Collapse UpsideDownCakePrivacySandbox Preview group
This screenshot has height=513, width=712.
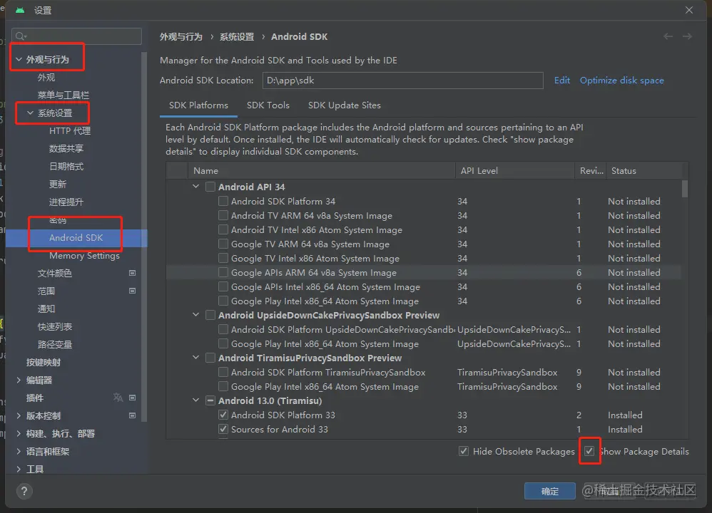pyautogui.click(x=195, y=315)
